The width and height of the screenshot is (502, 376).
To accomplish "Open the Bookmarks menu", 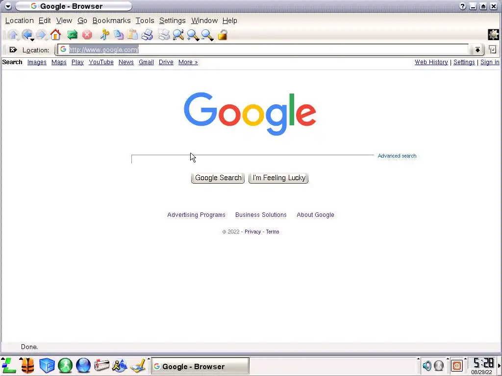I will pos(111,21).
